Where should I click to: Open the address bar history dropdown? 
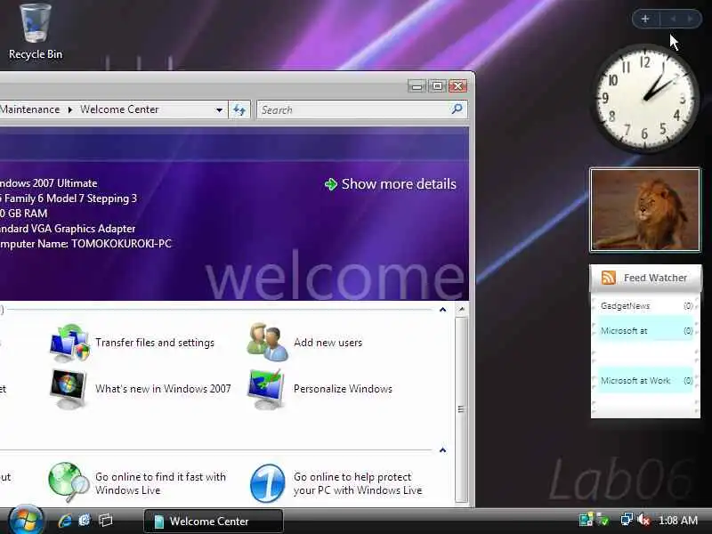click(219, 109)
